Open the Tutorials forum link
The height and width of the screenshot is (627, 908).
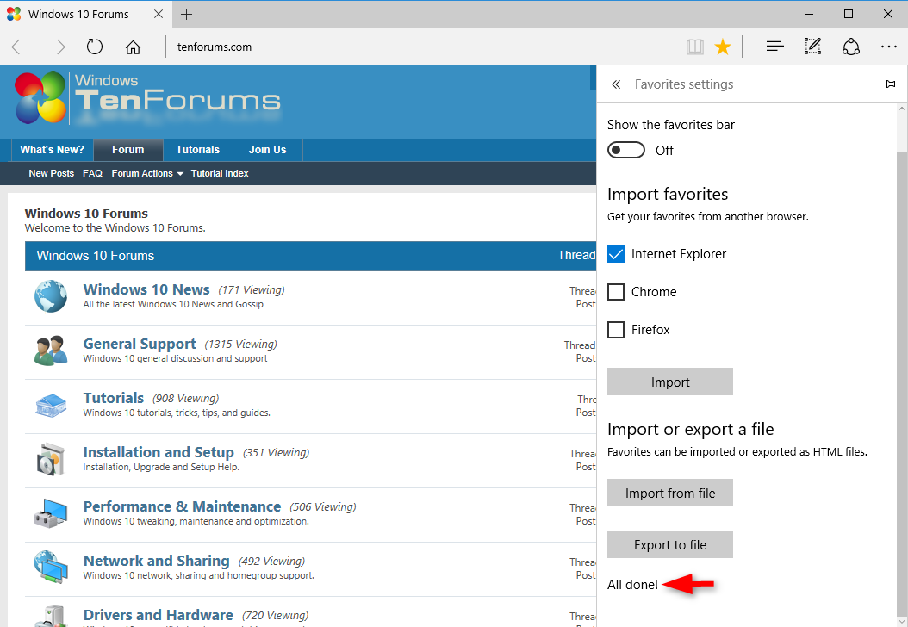pyautogui.click(x=114, y=398)
